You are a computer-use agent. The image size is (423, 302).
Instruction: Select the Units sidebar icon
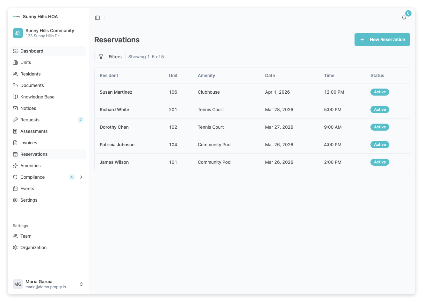15,62
